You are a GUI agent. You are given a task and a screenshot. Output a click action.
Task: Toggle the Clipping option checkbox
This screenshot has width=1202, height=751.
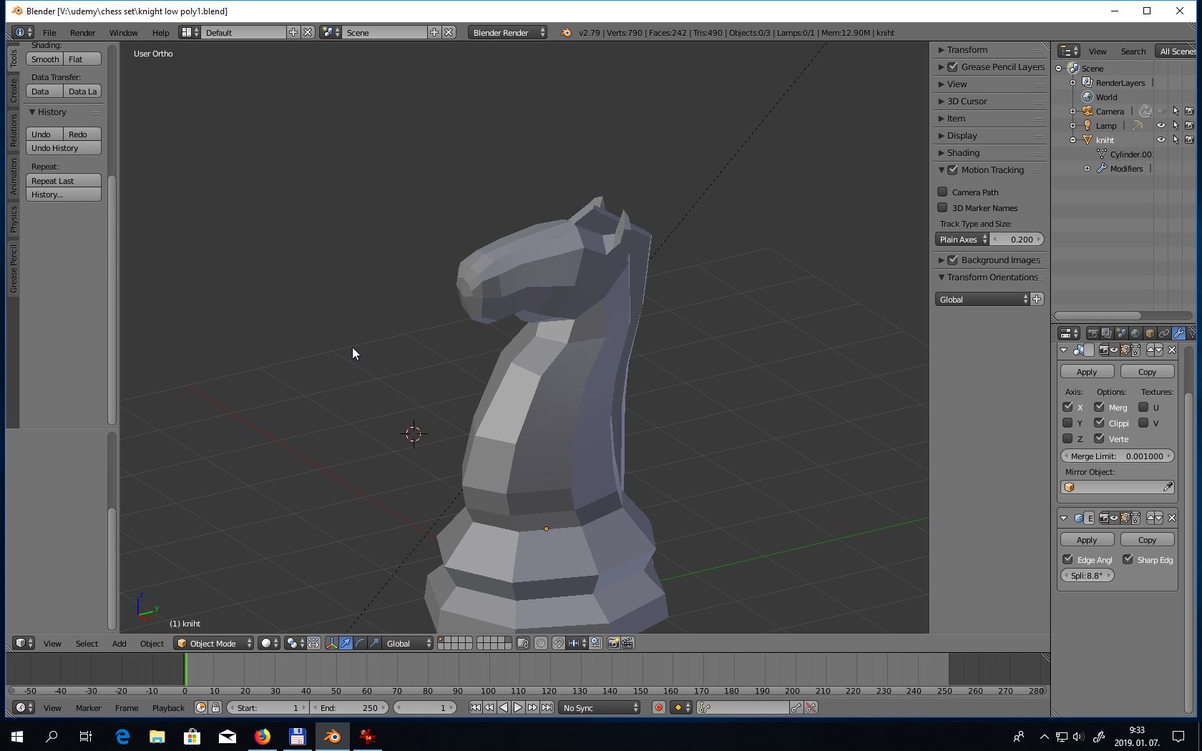1099,423
